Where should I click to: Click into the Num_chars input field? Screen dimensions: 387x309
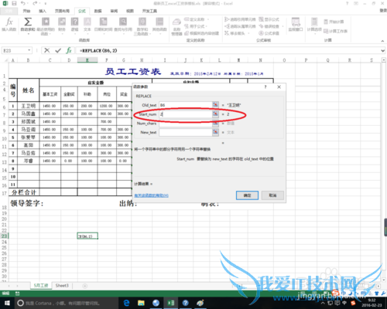[186, 123]
